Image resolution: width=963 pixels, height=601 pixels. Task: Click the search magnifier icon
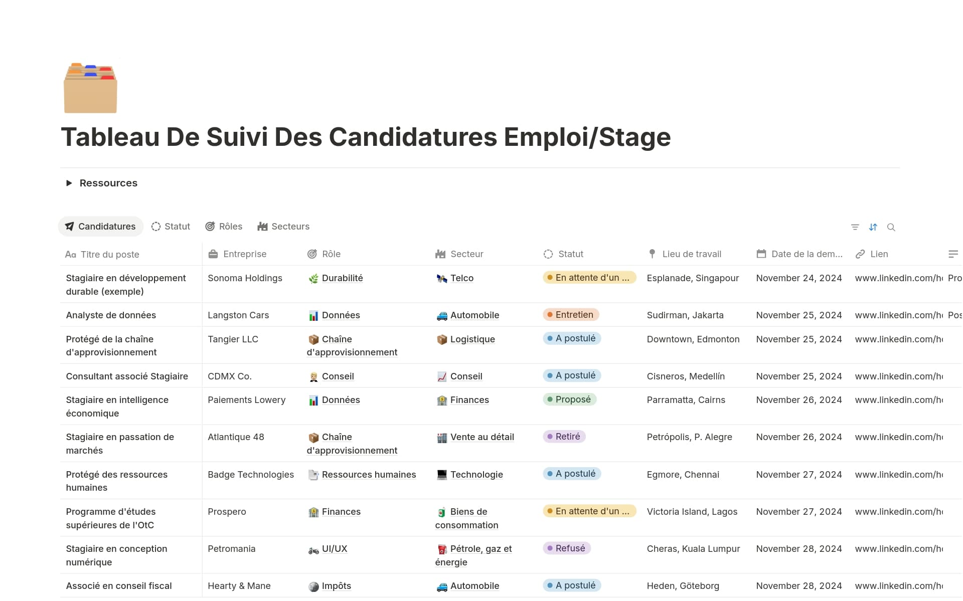pos(891,227)
